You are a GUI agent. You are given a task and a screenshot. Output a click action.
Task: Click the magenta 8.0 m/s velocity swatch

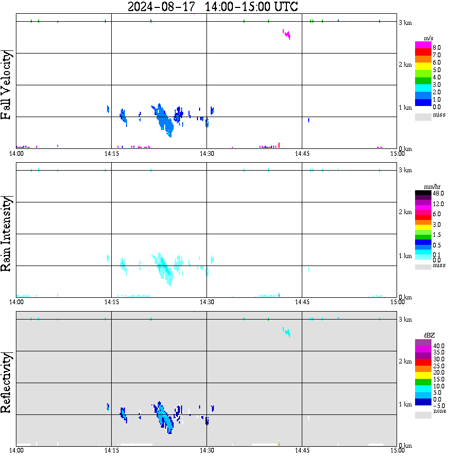pyautogui.click(x=423, y=45)
